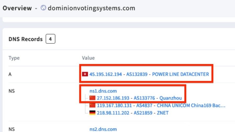Open IP address 119.167.180.131
The height and width of the screenshot is (132, 235).
click(x=114, y=106)
